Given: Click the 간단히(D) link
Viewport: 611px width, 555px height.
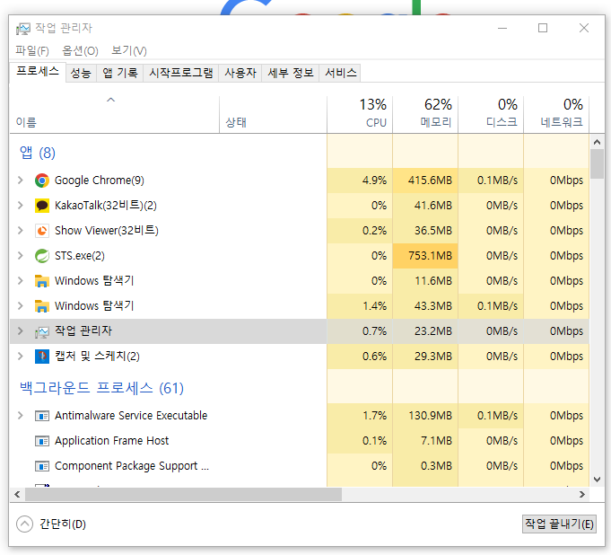Looking at the screenshot, I should click(x=62, y=524).
